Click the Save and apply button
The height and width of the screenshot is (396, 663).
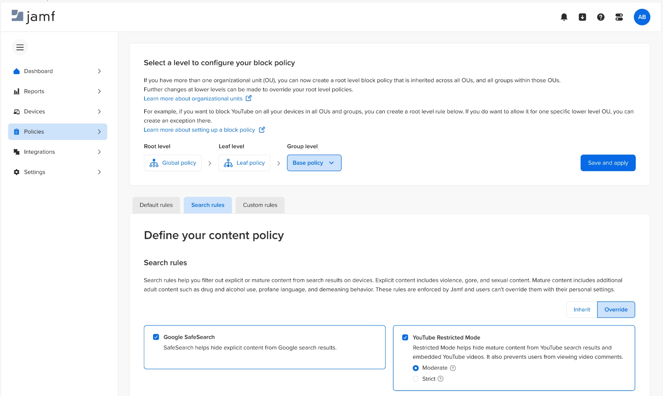[x=608, y=163]
